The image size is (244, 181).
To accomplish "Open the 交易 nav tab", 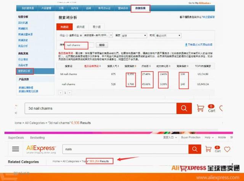I will [x=61, y=8].
